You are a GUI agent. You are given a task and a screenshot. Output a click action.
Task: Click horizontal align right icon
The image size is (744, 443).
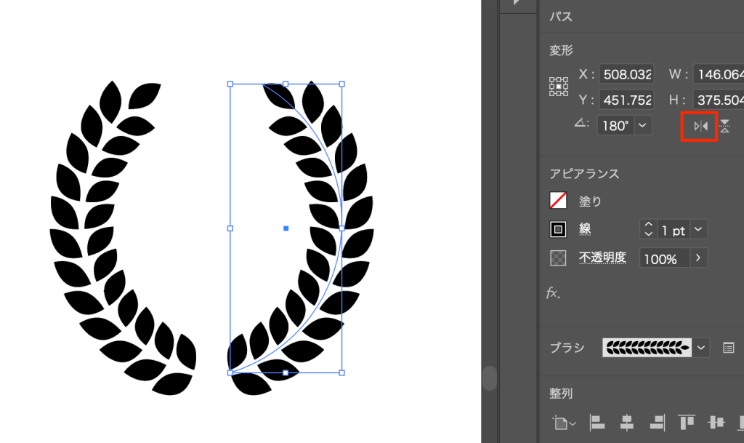coord(657,422)
